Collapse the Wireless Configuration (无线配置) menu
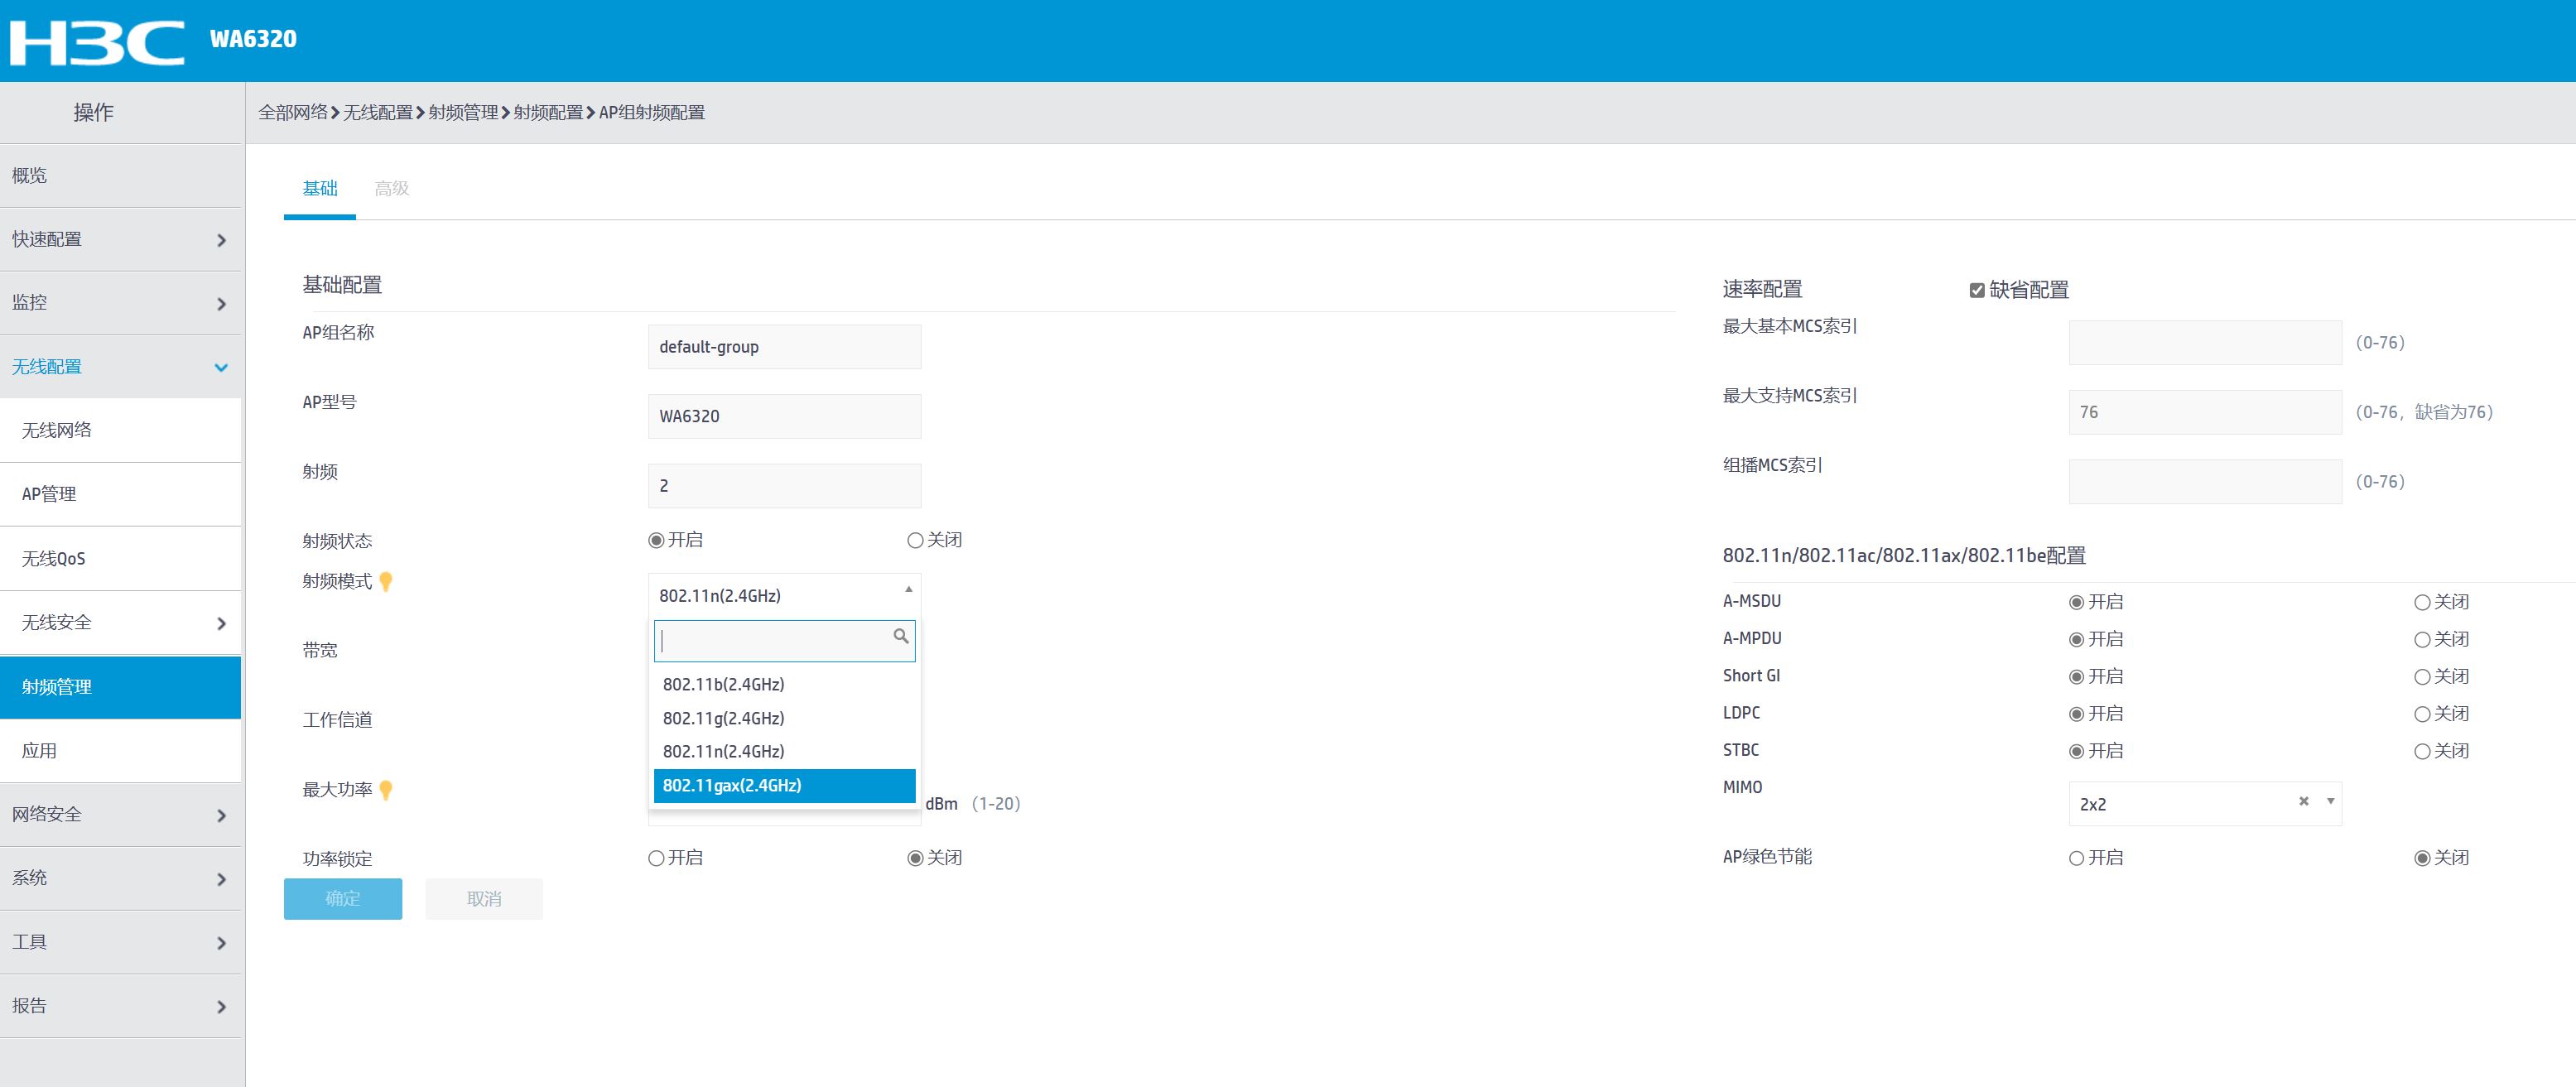The width and height of the screenshot is (2576, 1087). pos(221,368)
